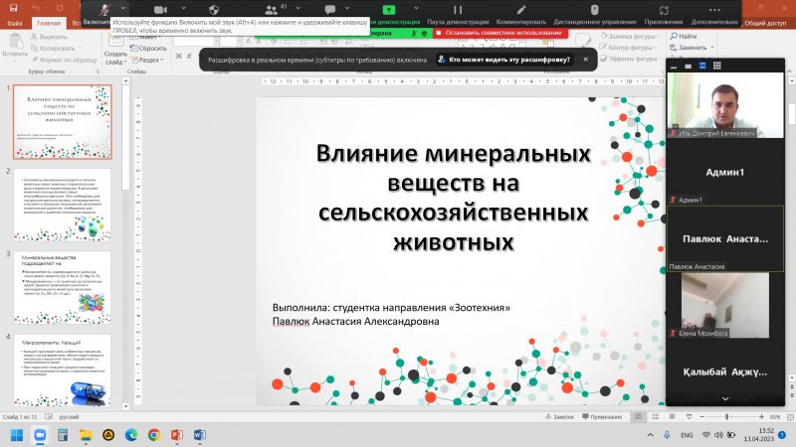Open Word from the taskbar
796x447 pixels.
click(x=200, y=435)
